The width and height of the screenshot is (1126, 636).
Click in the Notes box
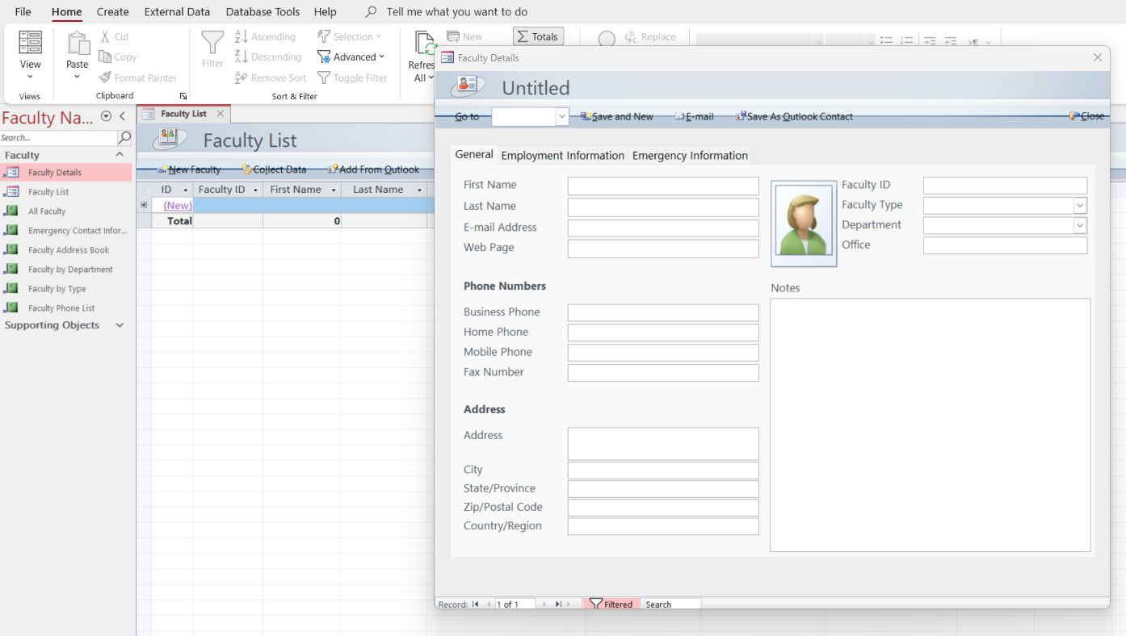[930, 425]
